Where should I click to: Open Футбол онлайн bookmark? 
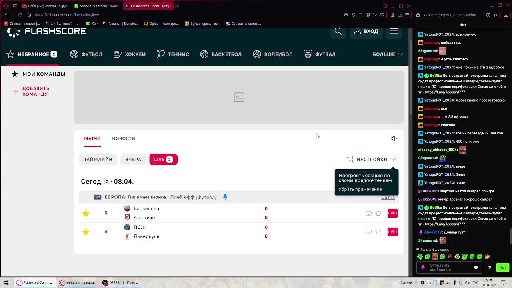point(62,24)
